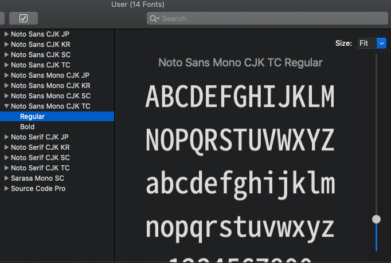The image size is (391, 263).
Task: Open the Size dropdown set to Fit
Action: click(372, 43)
